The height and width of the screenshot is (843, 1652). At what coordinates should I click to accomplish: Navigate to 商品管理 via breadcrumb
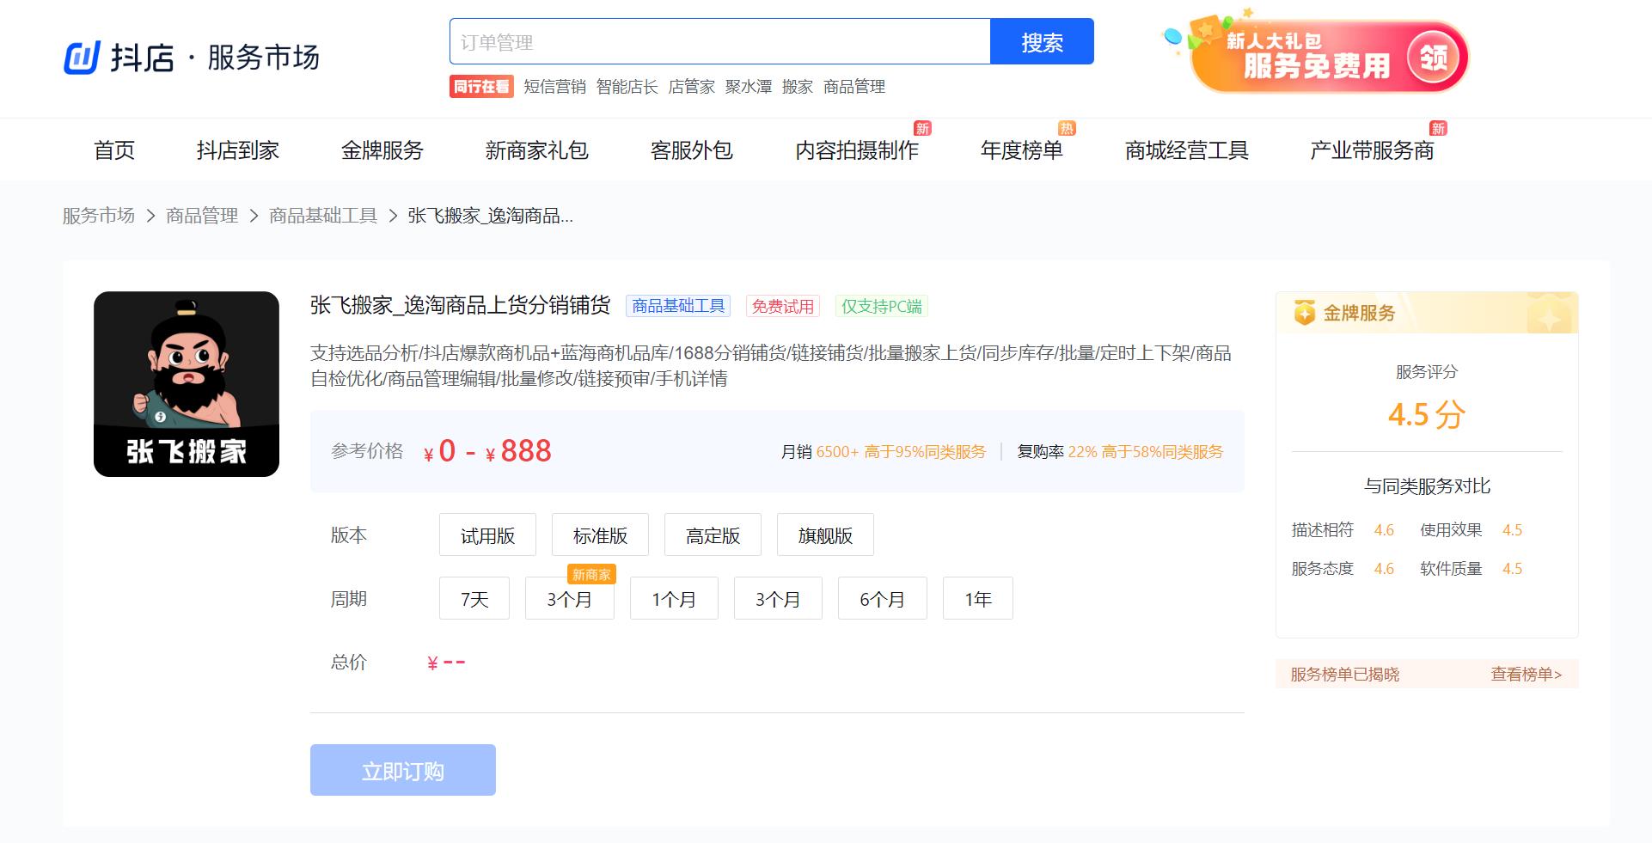tap(200, 216)
